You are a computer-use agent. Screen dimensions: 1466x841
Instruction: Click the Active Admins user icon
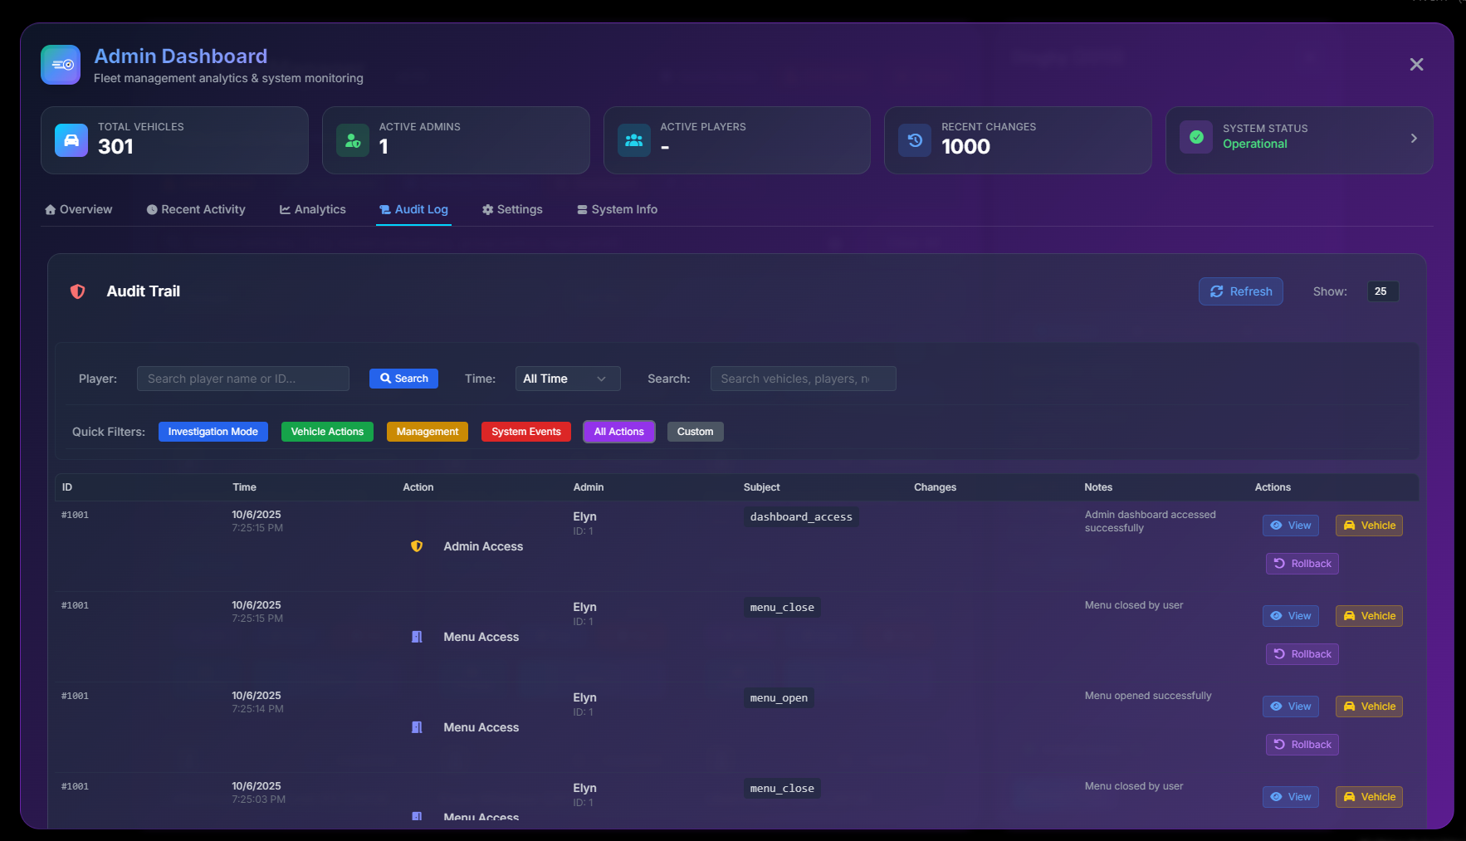tap(353, 140)
